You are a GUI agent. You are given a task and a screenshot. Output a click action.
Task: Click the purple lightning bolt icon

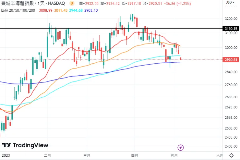coord(181,148)
